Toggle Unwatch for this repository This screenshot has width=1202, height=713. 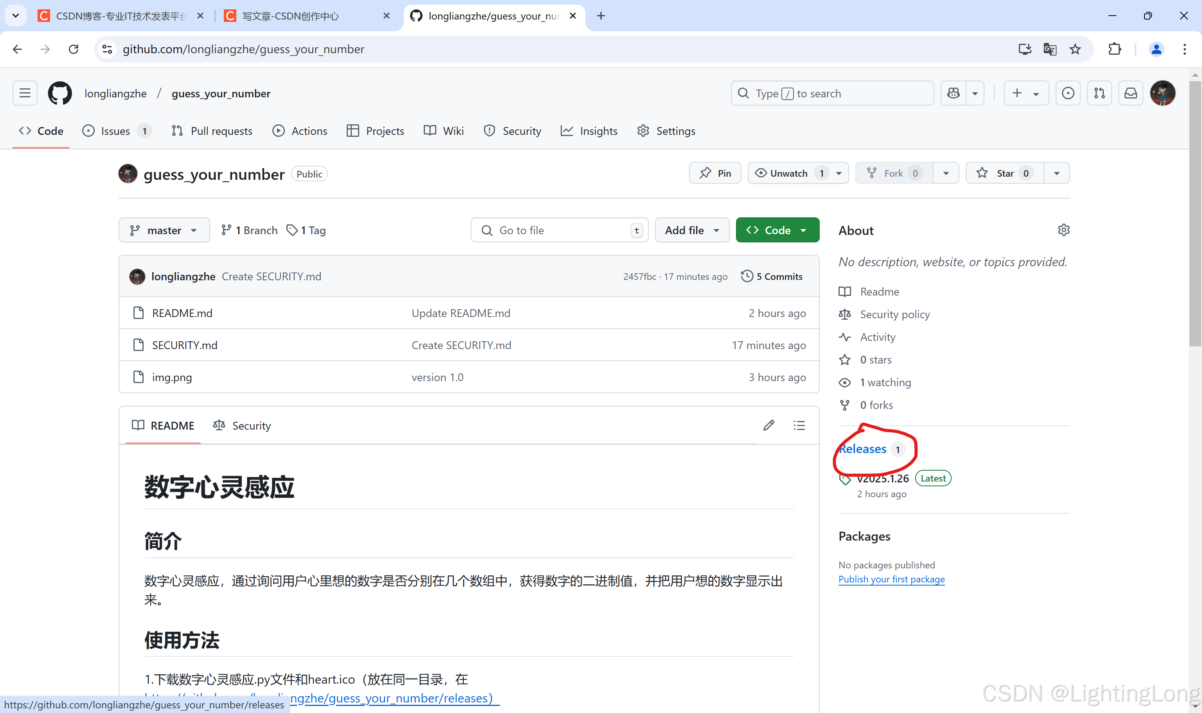[x=788, y=174]
